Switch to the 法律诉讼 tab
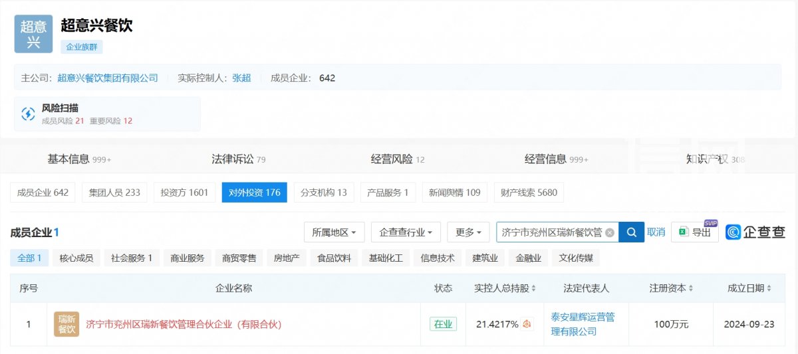 238,159
